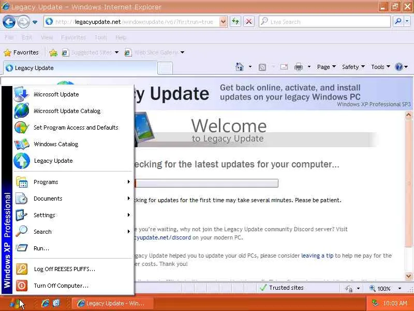The image size is (414, 311).
Task: Go back with the Back arrow
Action: click(9, 22)
